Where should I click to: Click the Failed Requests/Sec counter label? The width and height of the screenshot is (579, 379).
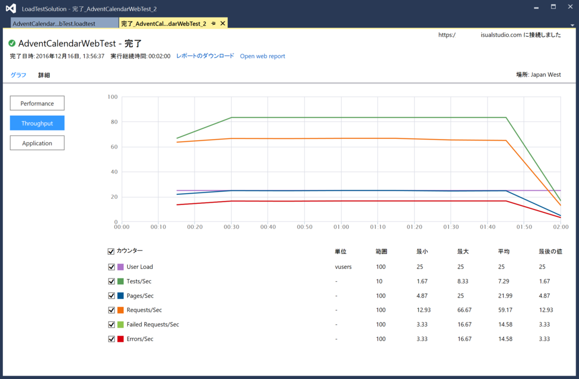pos(153,324)
